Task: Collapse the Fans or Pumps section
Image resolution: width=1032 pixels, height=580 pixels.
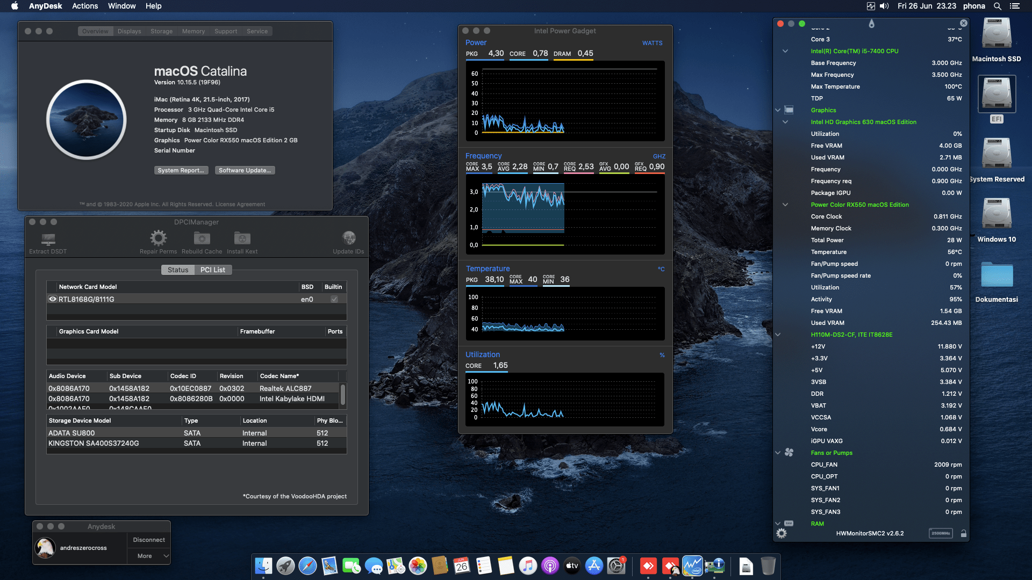Action: click(778, 453)
